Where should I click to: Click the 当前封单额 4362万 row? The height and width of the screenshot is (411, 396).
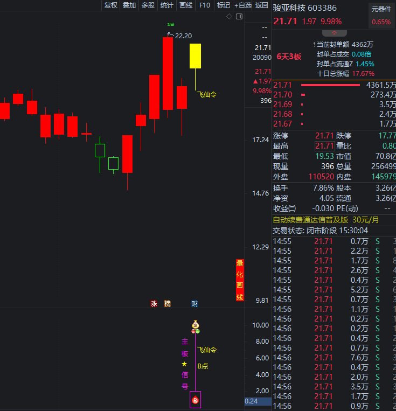(x=343, y=45)
